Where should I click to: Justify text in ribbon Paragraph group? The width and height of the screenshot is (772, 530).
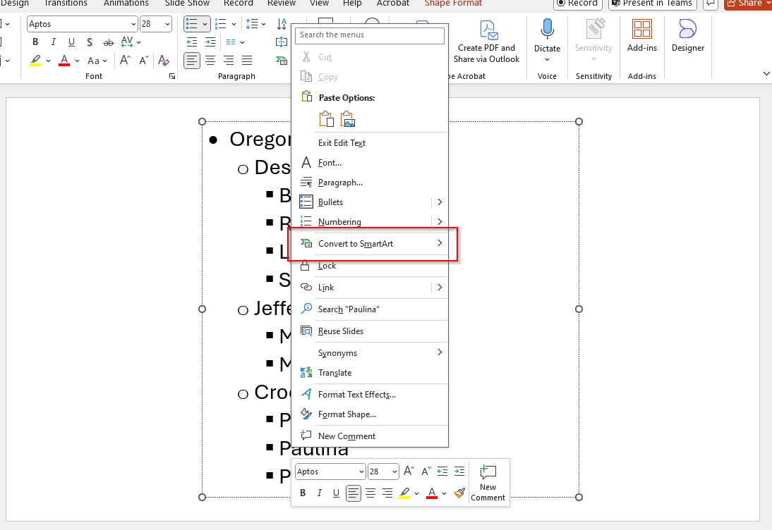[247, 61]
